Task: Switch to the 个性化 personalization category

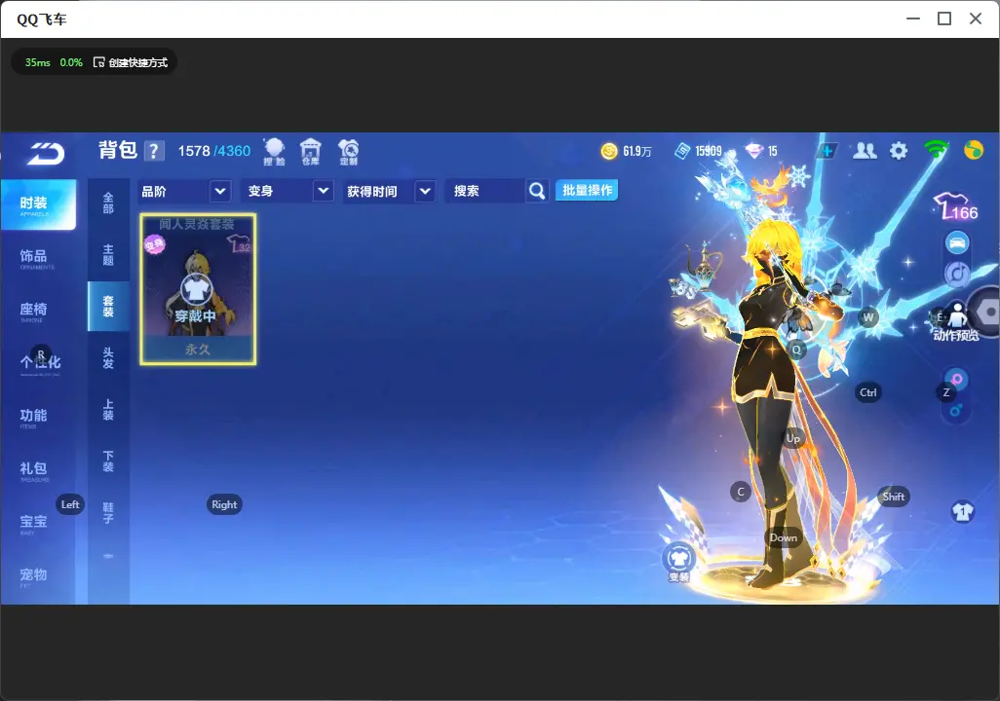Action: (x=38, y=364)
